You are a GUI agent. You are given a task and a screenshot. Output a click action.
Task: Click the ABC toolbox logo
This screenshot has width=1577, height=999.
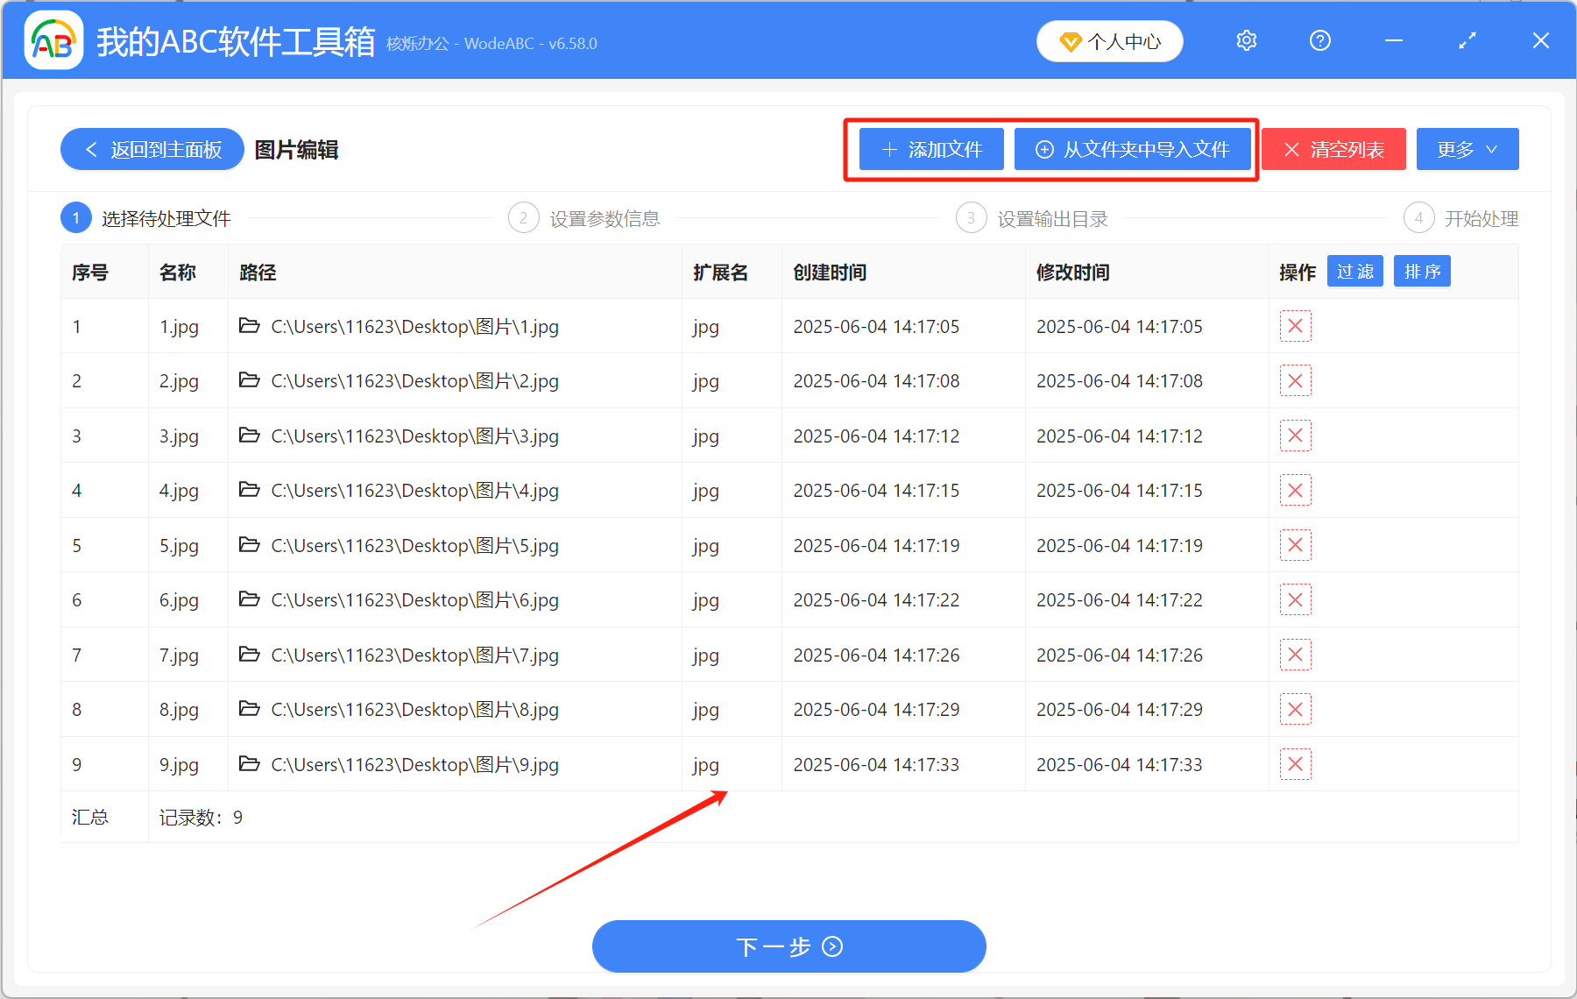53,39
